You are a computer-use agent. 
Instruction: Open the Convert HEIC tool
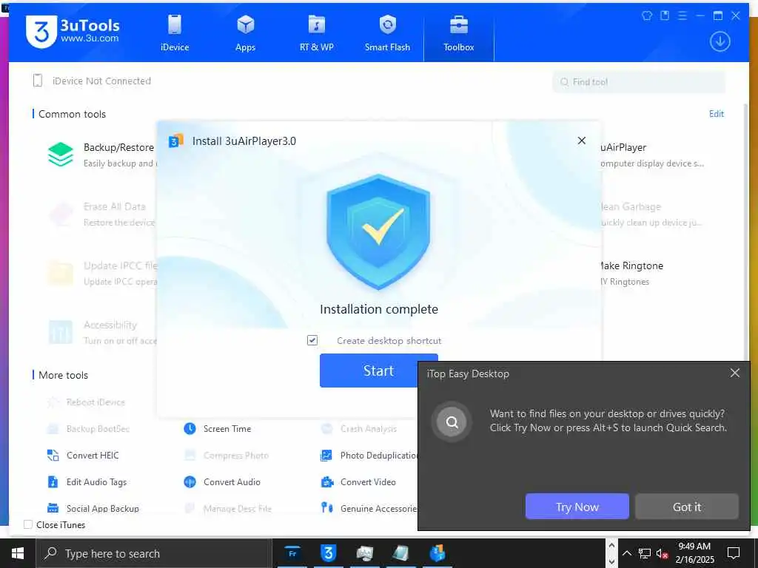83,456
